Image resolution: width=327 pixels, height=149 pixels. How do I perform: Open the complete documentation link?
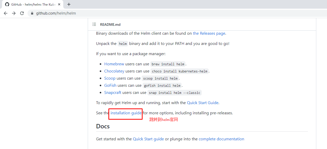pos(221,139)
